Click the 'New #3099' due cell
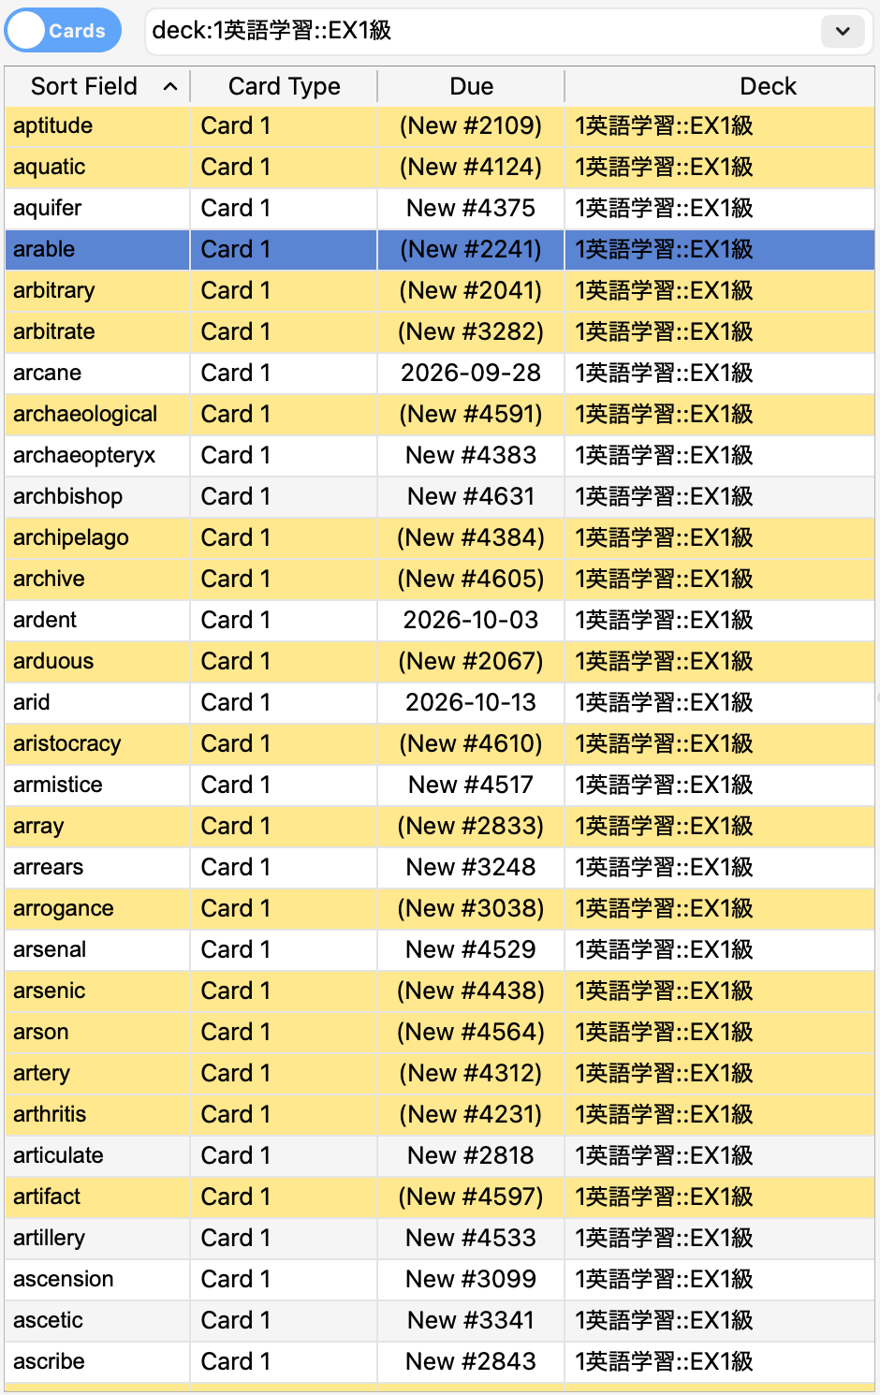Image resolution: width=880 pixels, height=1395 pixels. coord(471,1279)
